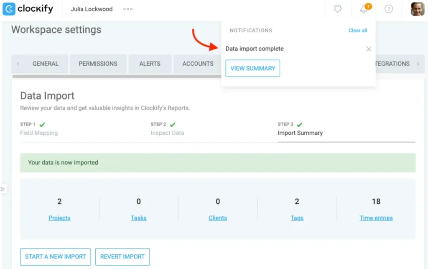The height and width of the screenshot is (269, 428).
Task: Open the Tags link
Action: (x=297, y=218)
